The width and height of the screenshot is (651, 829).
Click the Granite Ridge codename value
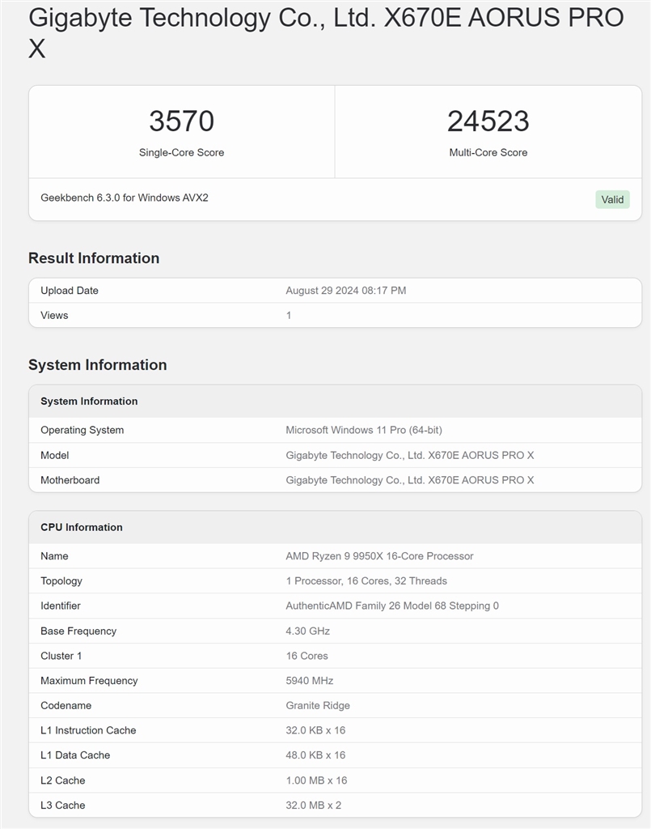click(318, 705)
